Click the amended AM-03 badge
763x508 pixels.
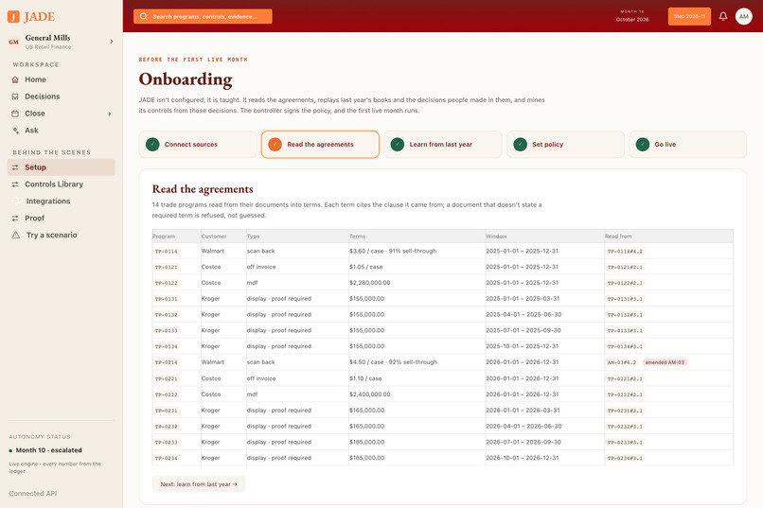click(x=665, y=362)
